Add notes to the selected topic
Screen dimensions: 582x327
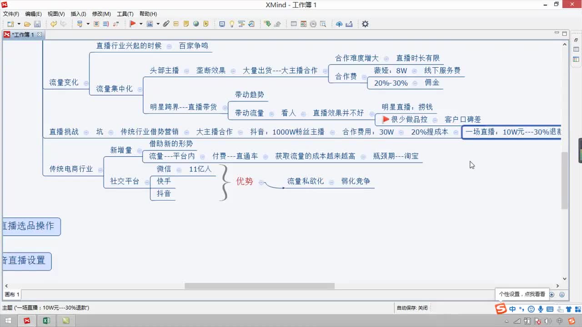pyautogui.click(x=186, y=24)
